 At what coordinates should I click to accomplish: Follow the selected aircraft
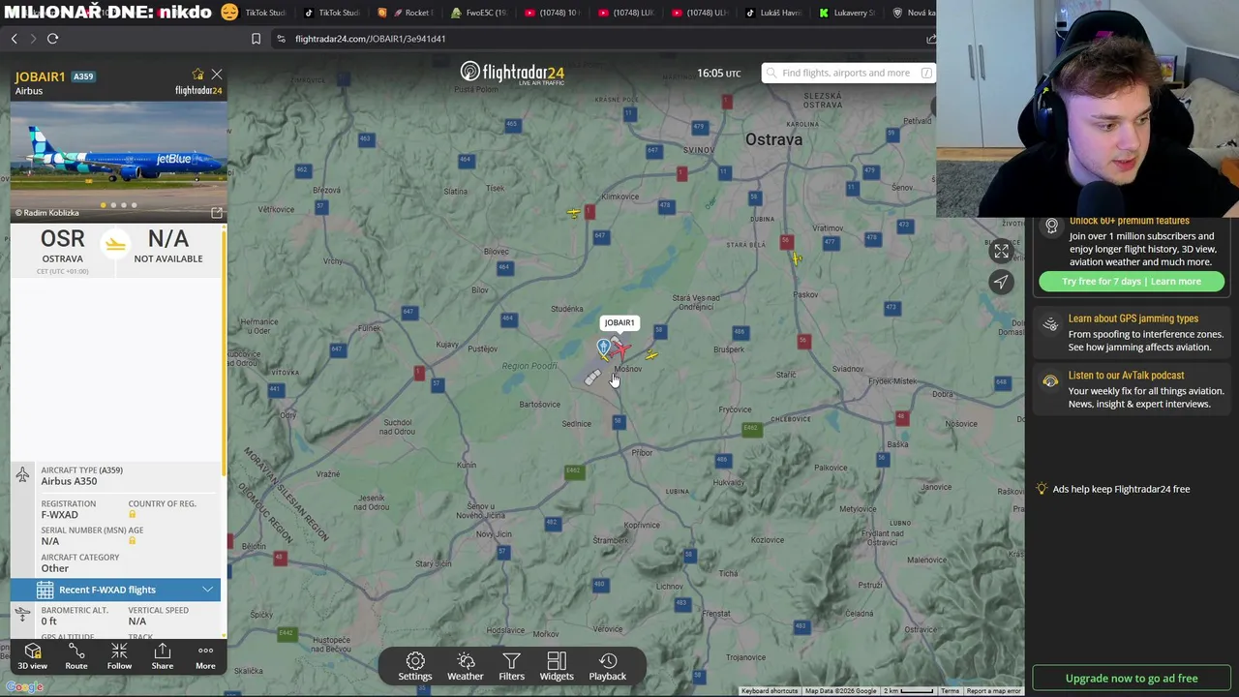pos(119,656)
